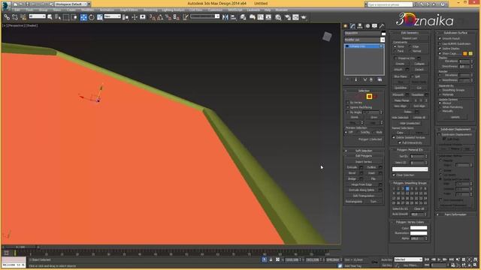The height and width of the screenshot is (270, 481).
Task: Open the Animation menu
Action: pos(107,10)
